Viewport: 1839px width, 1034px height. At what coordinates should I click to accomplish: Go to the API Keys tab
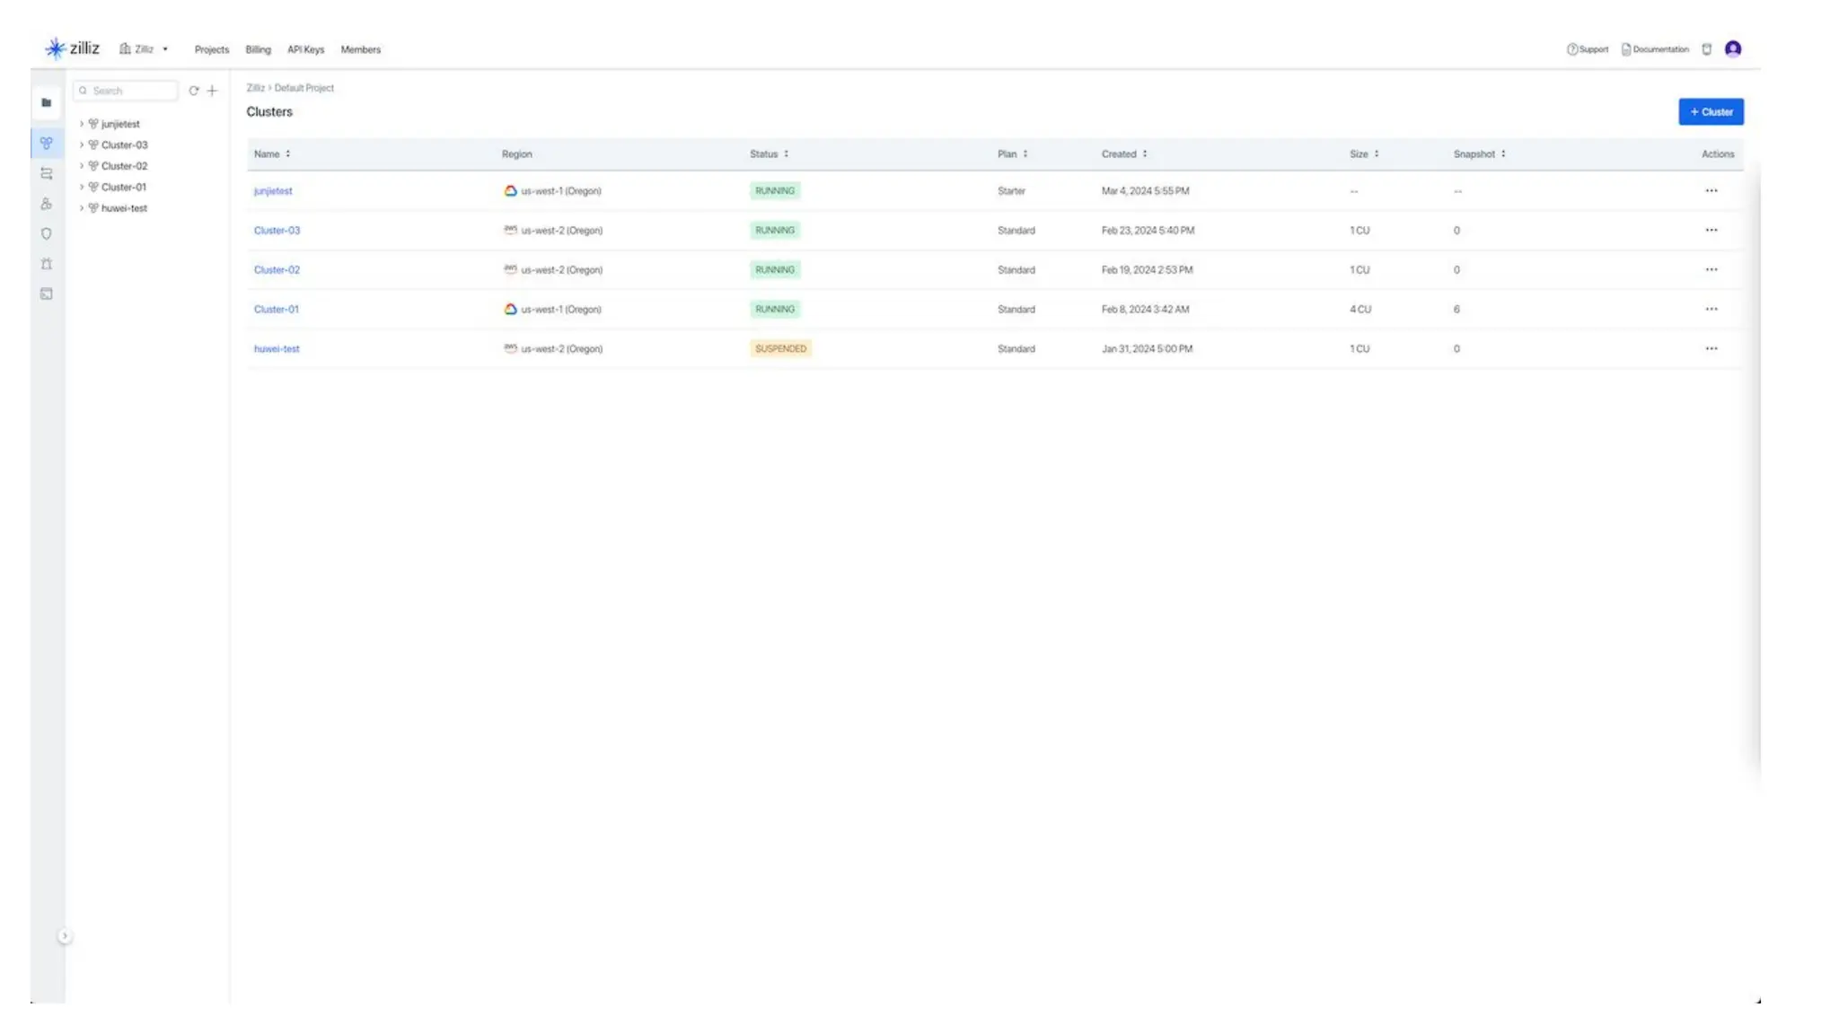click(x=305, y=50)
